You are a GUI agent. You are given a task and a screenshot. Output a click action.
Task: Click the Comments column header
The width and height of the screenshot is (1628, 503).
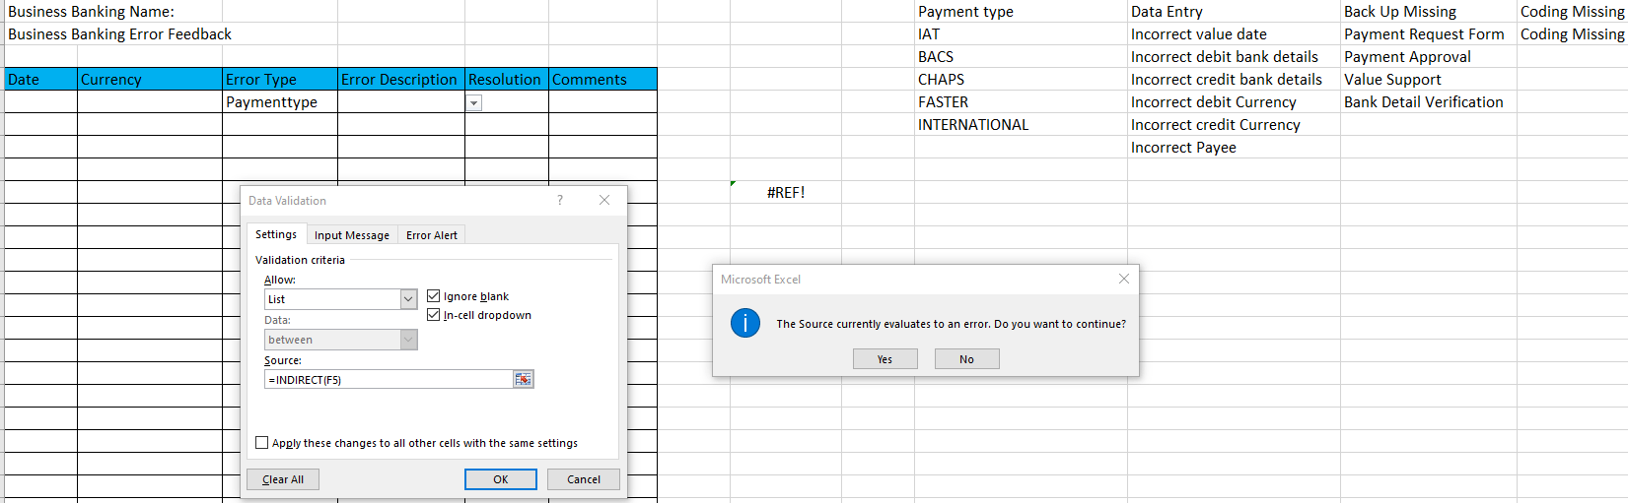click(602, 79)
